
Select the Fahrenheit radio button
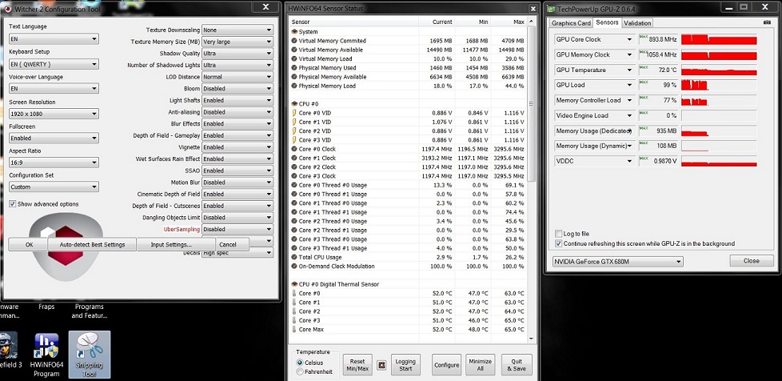click(299, 371)
